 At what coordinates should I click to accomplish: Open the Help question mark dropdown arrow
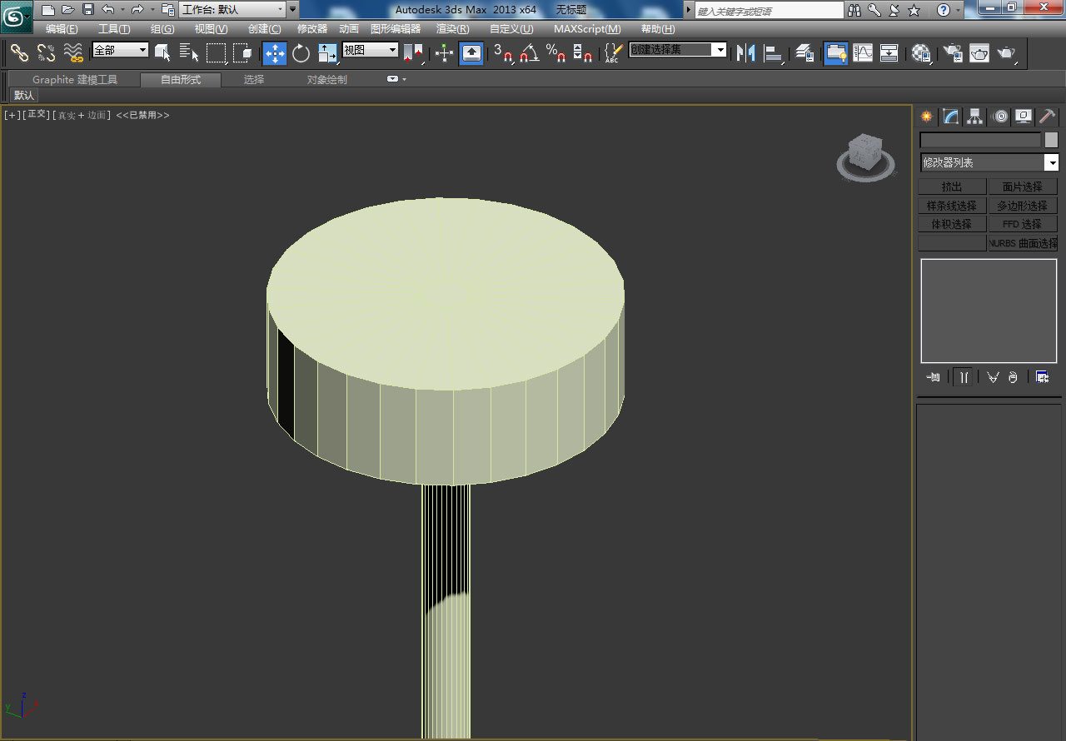coord(959,10)
